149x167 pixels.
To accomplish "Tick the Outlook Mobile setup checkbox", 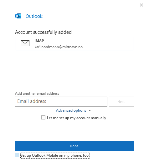I will [x=17, y=155].
